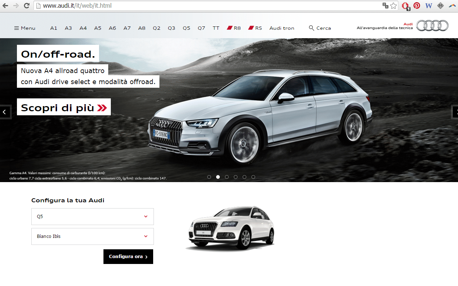Click the Audi four rings logo
This screenshot has width=458, height=286.
pyautogui.click(x=433, y=25)
